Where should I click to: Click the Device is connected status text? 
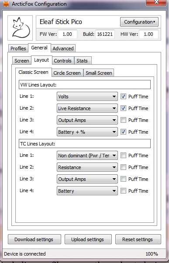pyautogui.click(x=25, y=254)
